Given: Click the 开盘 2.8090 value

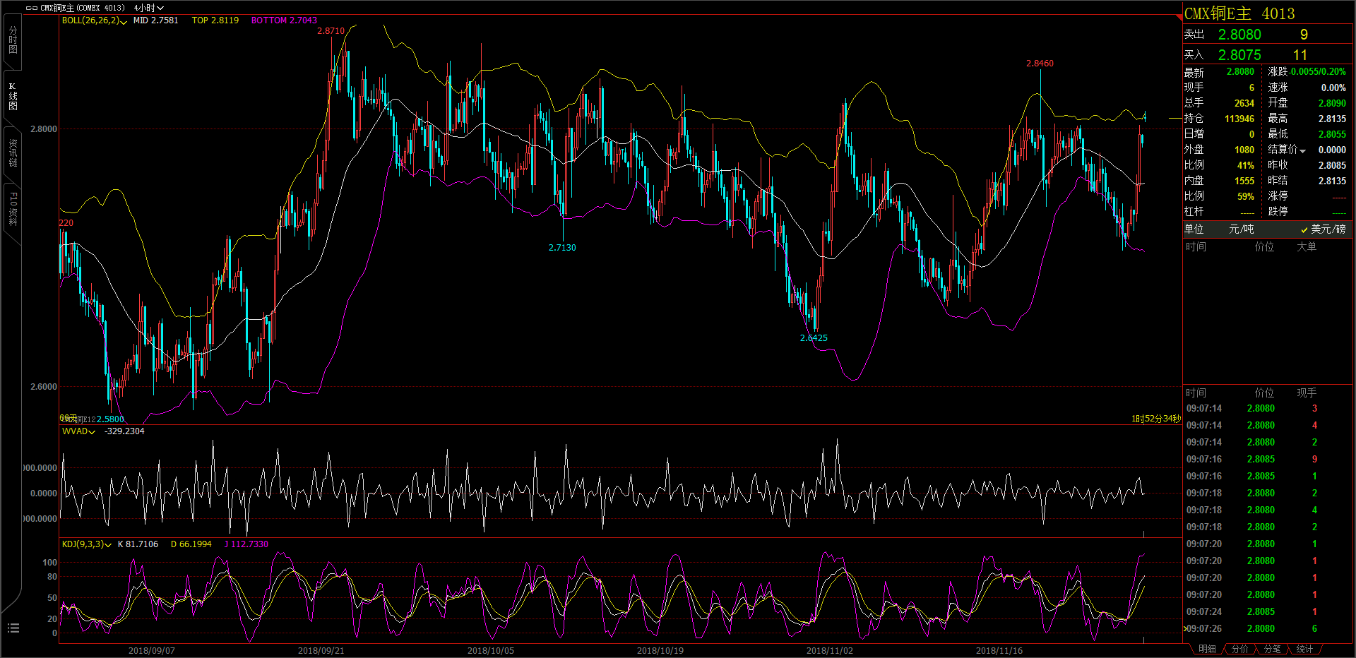Looking at the screenshot, I should tap(1332, 104).
